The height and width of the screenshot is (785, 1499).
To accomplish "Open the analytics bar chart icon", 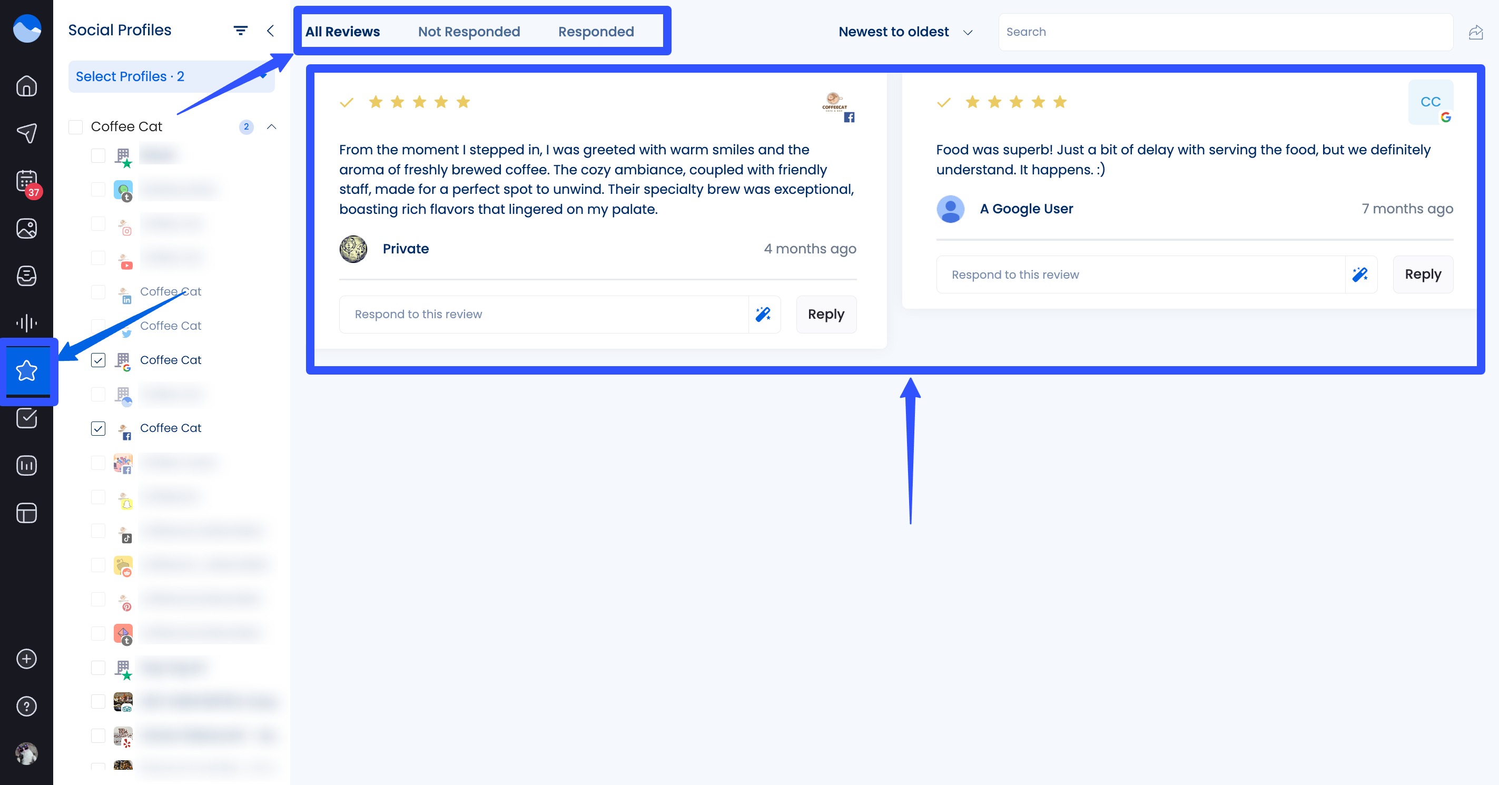I will click(x=26, y=466).
